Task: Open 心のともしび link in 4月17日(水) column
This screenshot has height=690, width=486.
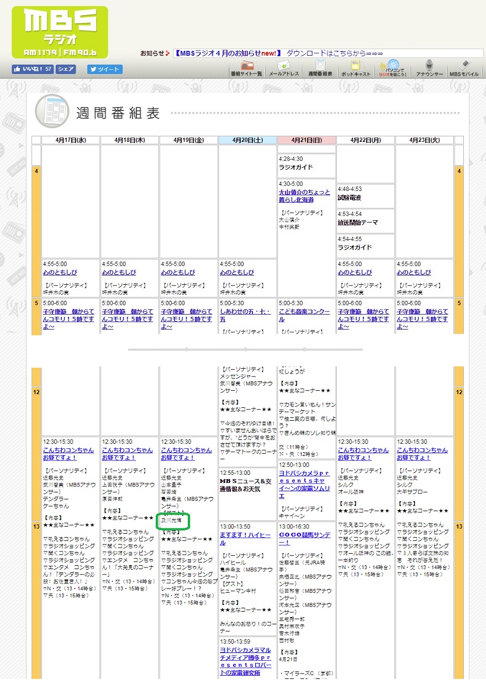Action: [x=61, y=272]
